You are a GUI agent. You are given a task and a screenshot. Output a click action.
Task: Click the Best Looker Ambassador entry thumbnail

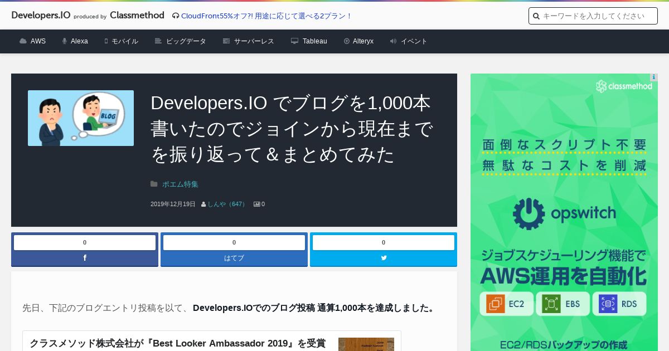pos(366,344)
